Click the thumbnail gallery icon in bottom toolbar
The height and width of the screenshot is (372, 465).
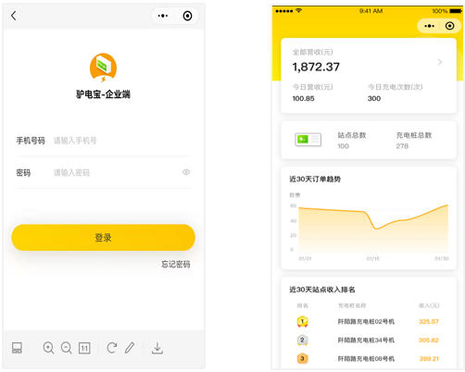(x=17, y=348)
